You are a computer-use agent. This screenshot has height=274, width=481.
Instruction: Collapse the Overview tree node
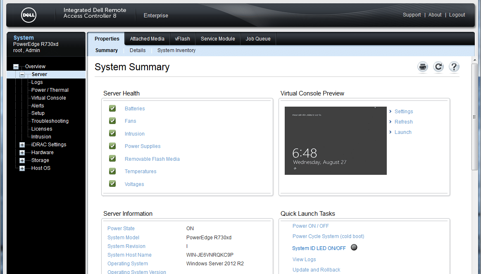click(x=16, y=67)
